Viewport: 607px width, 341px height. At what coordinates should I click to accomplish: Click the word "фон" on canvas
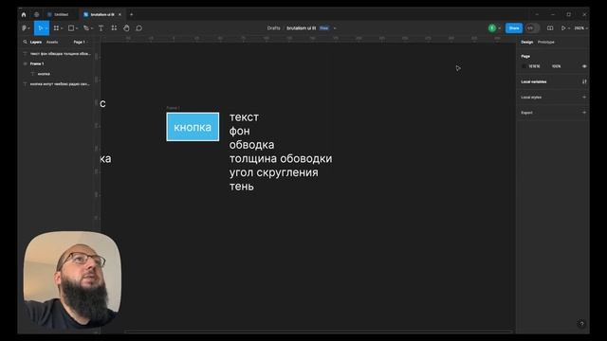coord(239,131)
